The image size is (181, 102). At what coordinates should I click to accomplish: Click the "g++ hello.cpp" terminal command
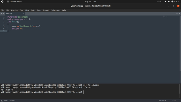pyautogui.click(x=91, y=85)
